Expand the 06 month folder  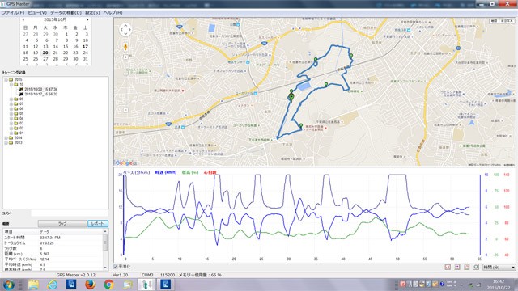11,108
